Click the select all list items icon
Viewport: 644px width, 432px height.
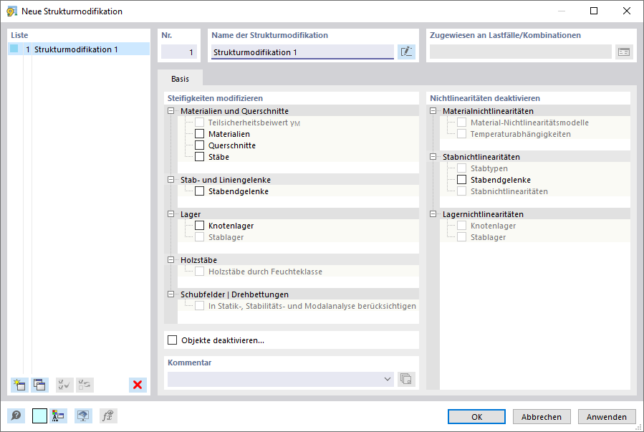pyautogui.click(x=64, y=385)
